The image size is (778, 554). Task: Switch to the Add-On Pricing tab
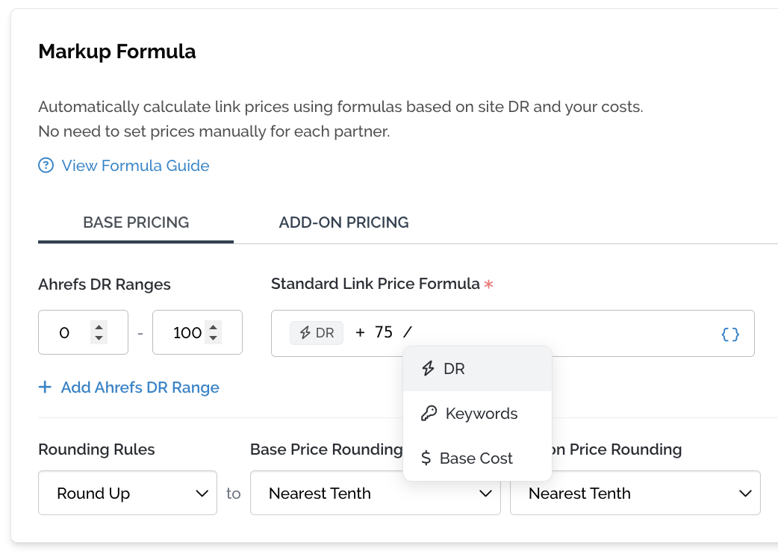(x=343, y=222)
